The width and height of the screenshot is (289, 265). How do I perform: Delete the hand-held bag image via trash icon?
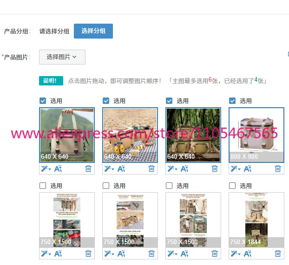tap(88, 168)
